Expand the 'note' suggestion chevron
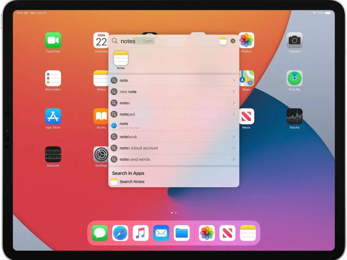347x260 pixels. tap(234, 80)
